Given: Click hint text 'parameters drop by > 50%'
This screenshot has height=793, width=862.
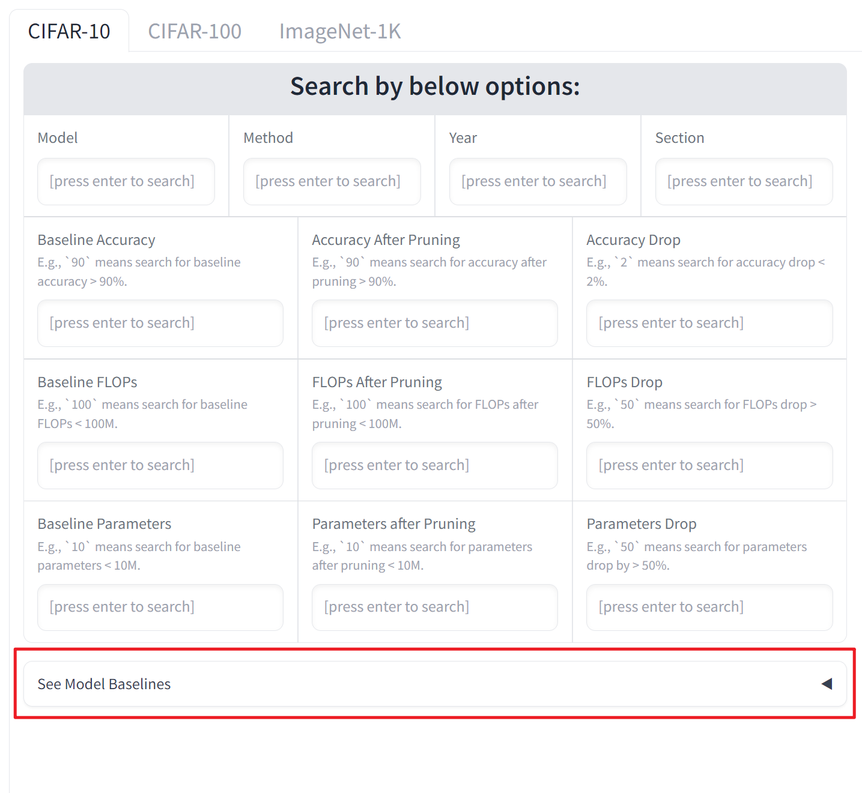Looking at the screenshot, I should click(x=697, y=556).
